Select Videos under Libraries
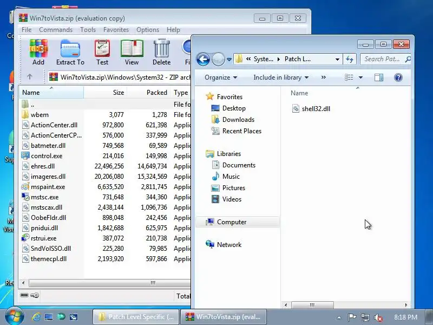433x325 pixels. (x=232, y=199)
